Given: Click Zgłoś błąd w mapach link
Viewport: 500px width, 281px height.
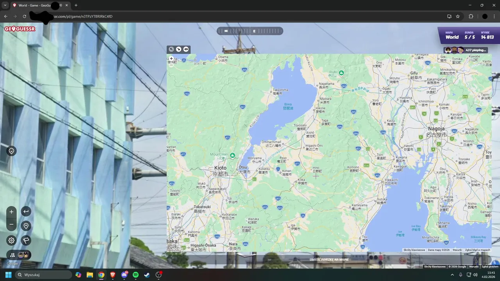Looking at the screenshot, I should click(477, 250).
